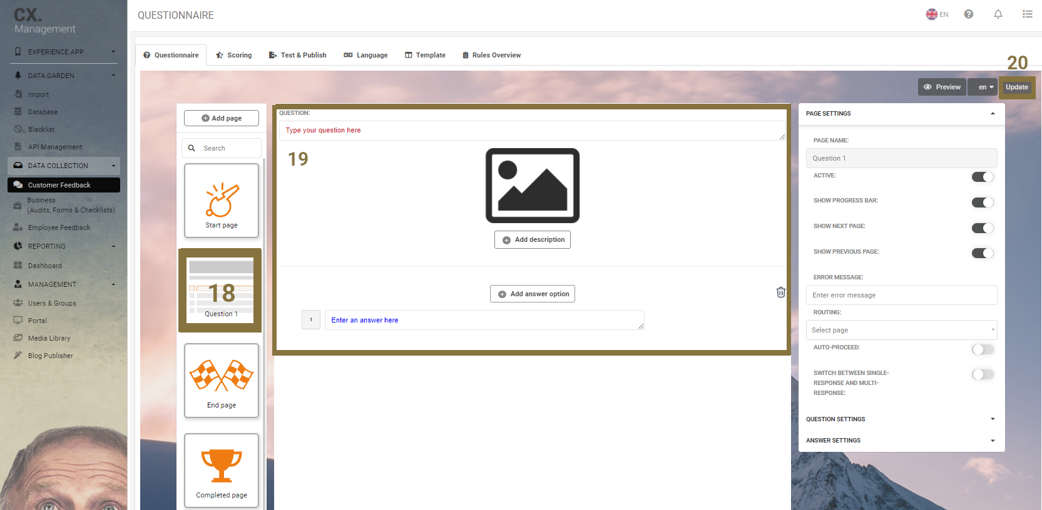Click the Media Library icon
The width and height of the screenshot is (1042, 510).
(18, 338)
